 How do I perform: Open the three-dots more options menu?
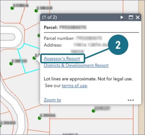point(130,100)
